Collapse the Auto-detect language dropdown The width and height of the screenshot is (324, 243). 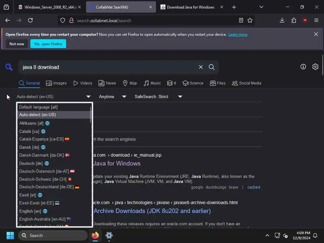coord(54,97)
